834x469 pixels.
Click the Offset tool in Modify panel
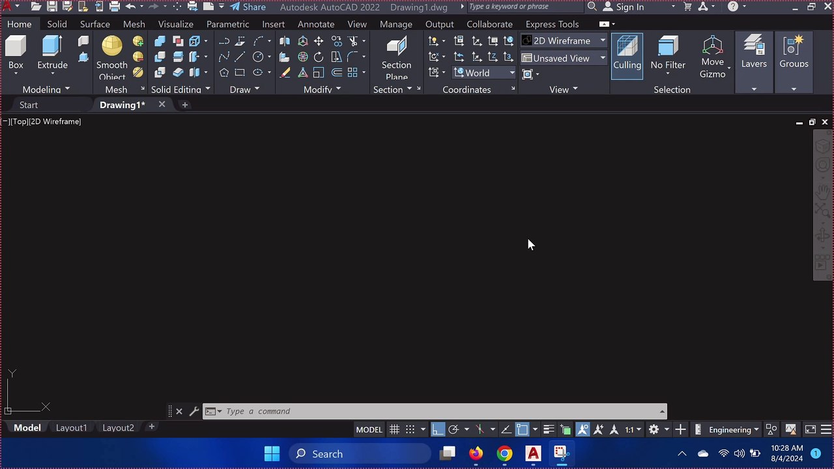tap(337, 72)
